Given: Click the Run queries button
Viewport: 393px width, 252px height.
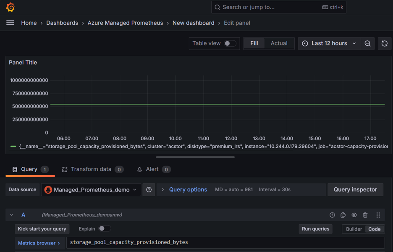Looking at the screenshot, I should pyautogui.click(x=315, y=229).
